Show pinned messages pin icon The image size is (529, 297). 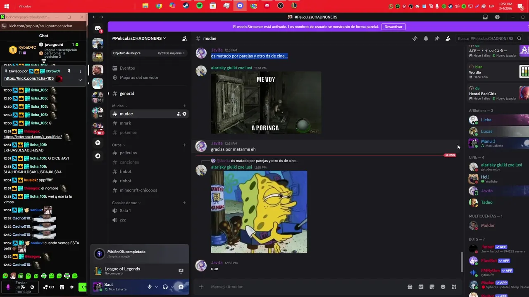(x=437, y=38)
